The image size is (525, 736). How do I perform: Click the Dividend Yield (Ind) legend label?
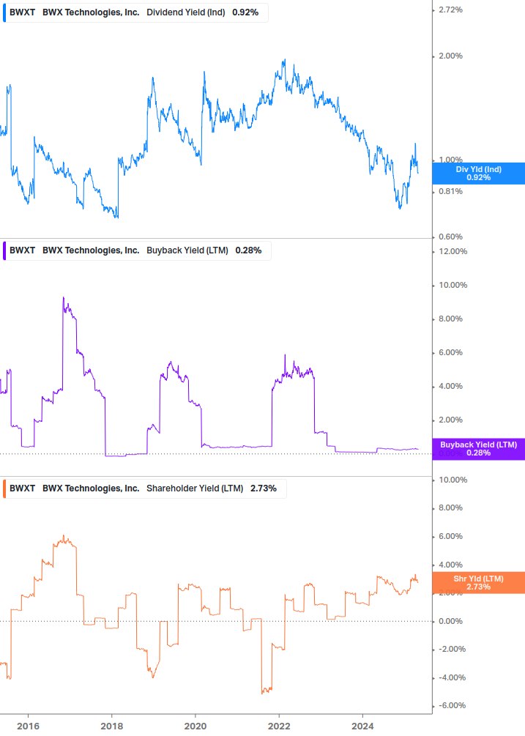186,12
